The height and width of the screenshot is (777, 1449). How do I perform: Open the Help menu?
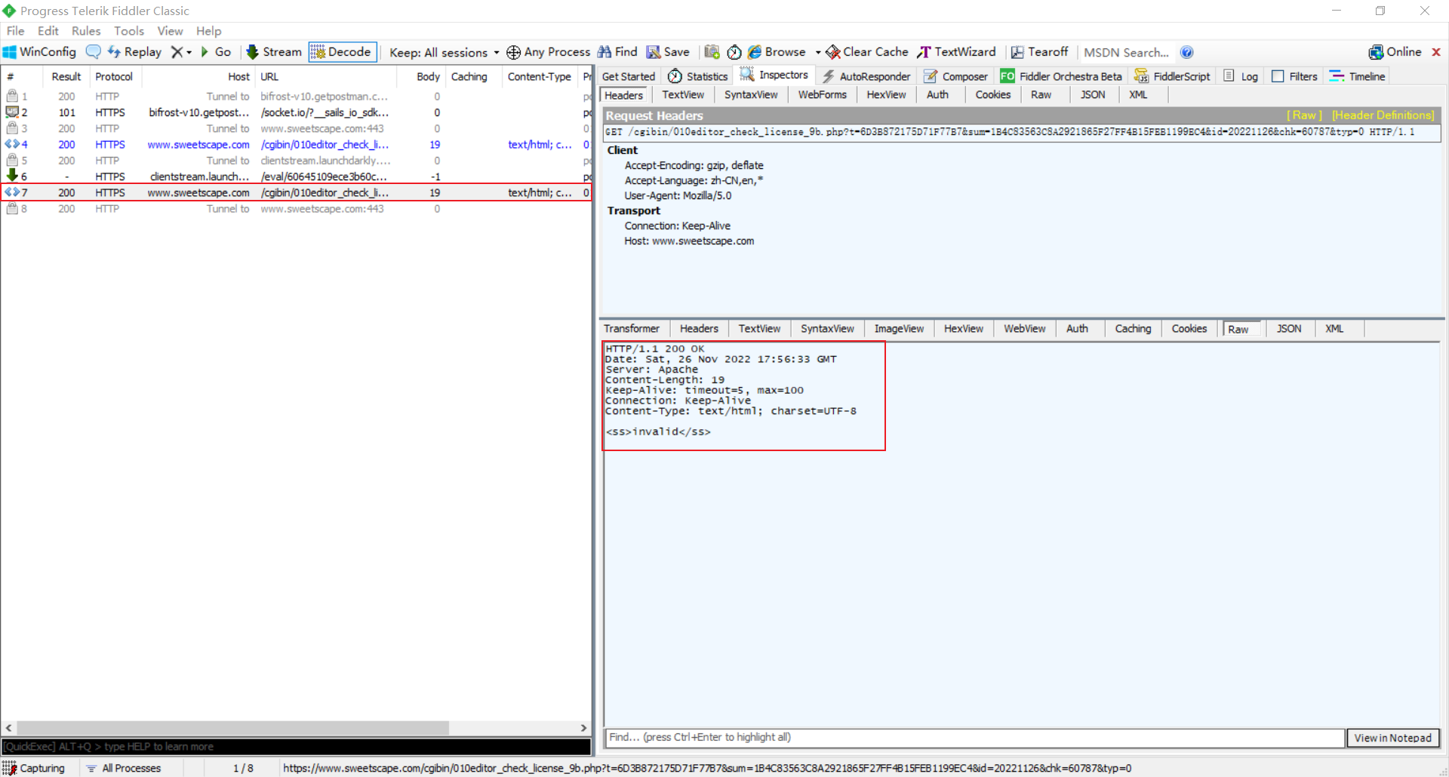point(209,31)
